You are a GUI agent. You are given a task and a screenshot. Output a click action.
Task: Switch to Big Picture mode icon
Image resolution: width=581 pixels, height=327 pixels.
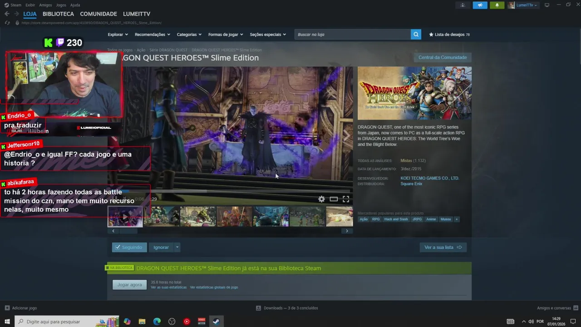pos(547,5)
